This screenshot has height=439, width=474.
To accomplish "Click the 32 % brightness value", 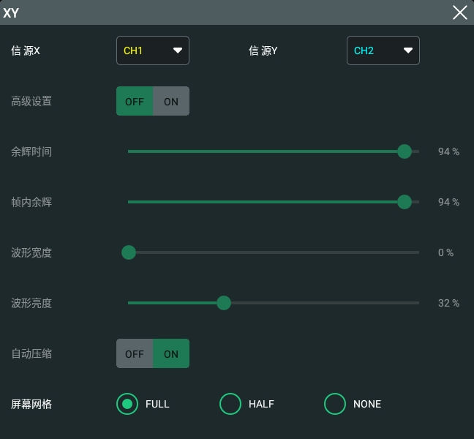I will 448,303.
